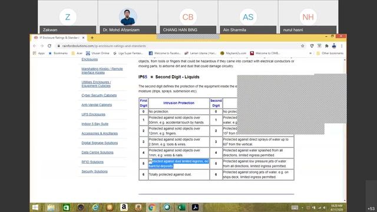
Task: Click the browser Forward arrow
Action: coord(42,46)
